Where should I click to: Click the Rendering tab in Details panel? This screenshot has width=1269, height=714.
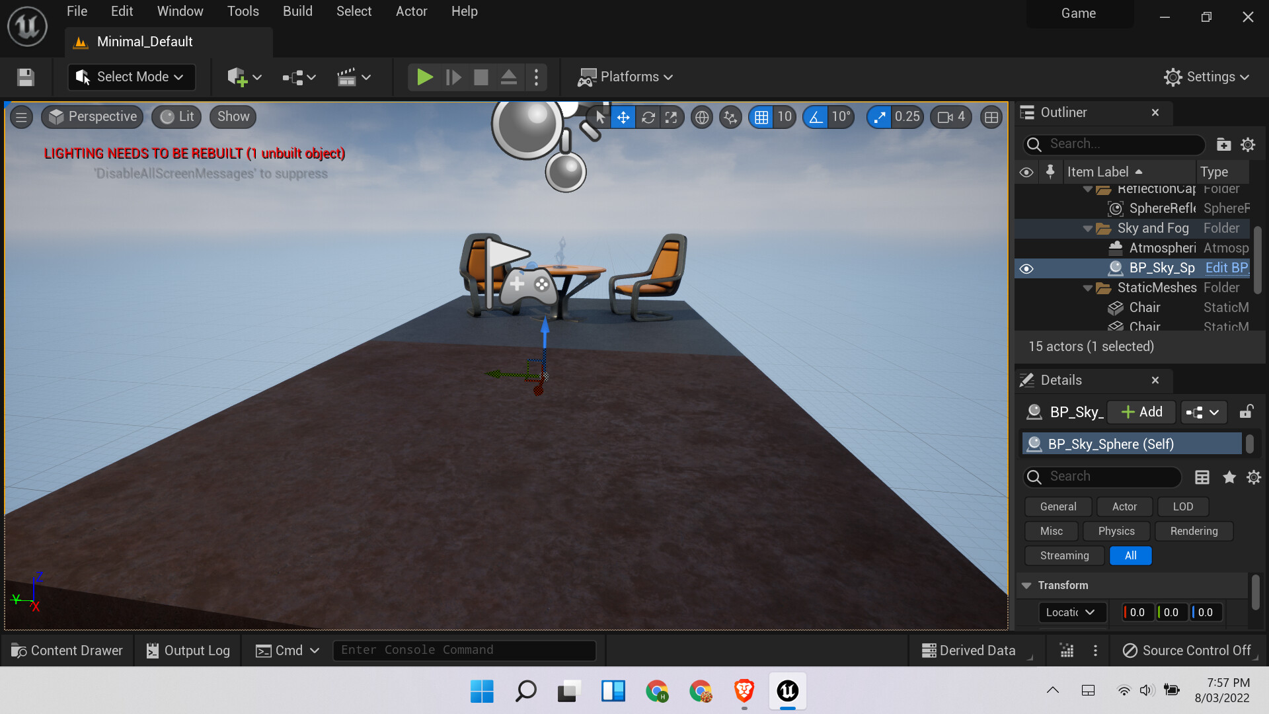(x=1193, y=531)
